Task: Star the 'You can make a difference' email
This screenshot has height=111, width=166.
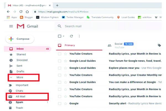Action: tap(66, 82)
